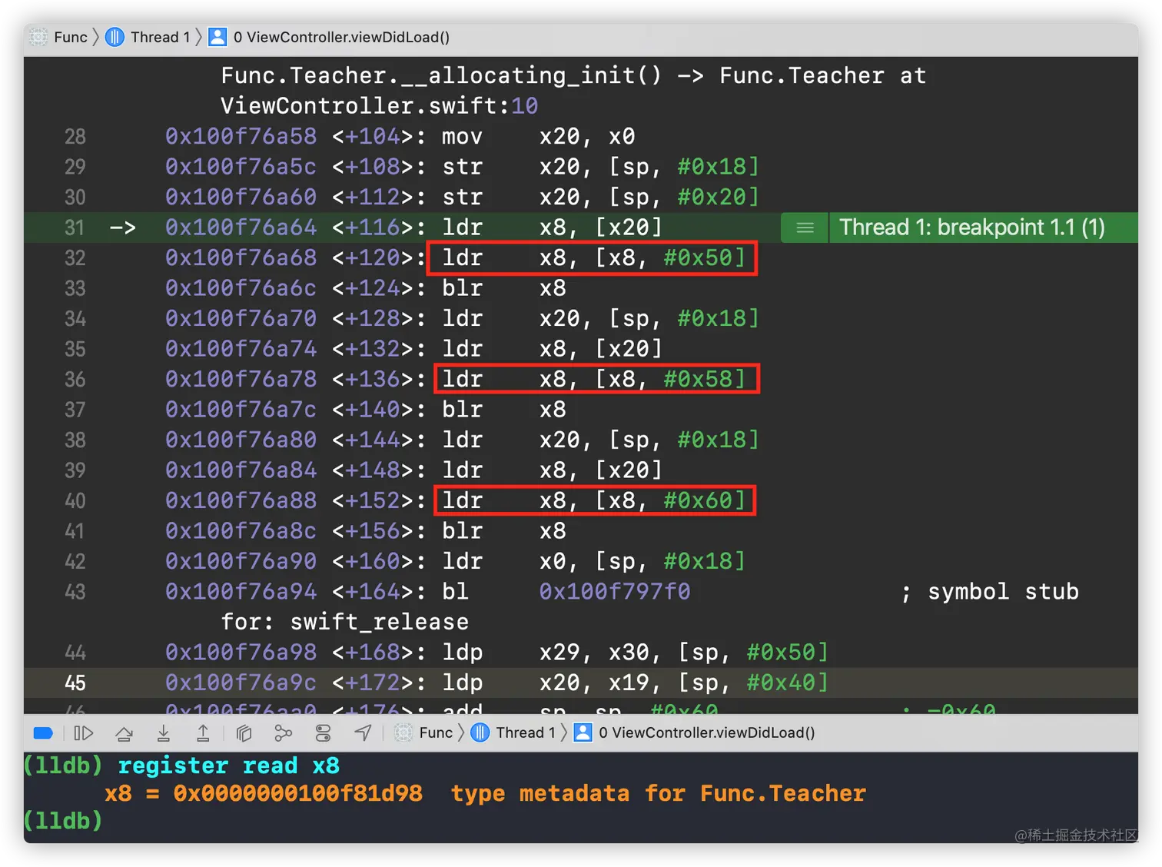
Task: Open the Debug Memory Graph icon
Action: pyautogui.click(x=284, y=733)
